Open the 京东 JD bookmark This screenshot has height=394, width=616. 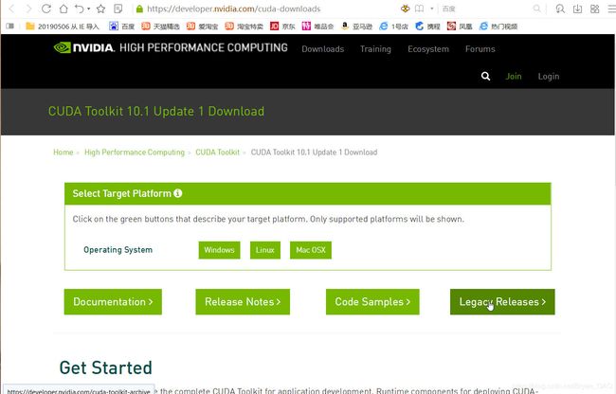pyautogui.click(x=282, y=27)
